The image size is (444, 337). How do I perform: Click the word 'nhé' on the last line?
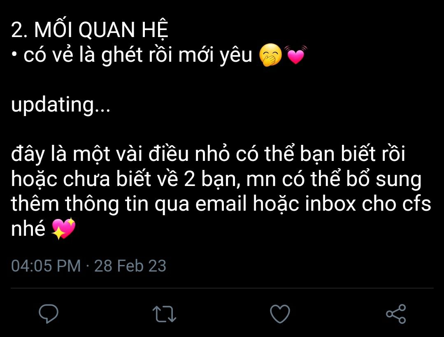click(28, 228)
